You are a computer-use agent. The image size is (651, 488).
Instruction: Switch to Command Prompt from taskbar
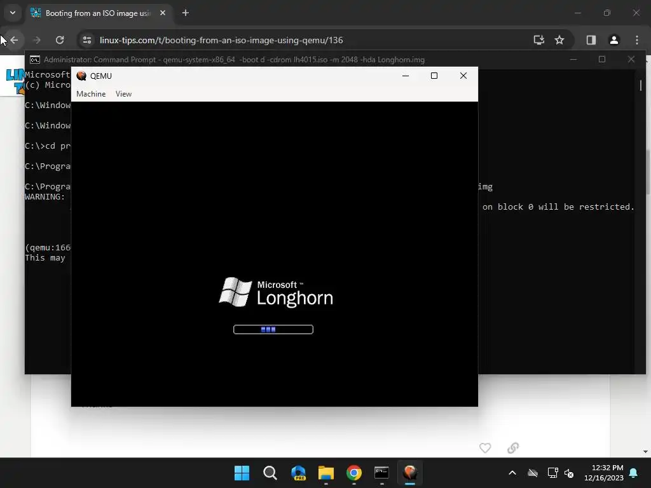(381, 473)
